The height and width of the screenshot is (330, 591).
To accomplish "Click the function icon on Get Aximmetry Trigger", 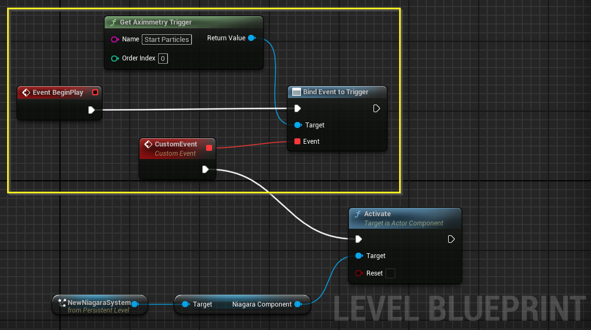I will tap(113, 22).
